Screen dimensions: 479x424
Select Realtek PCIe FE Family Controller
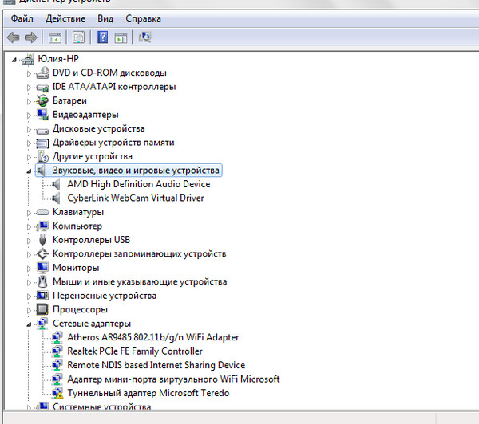(135, 351)
